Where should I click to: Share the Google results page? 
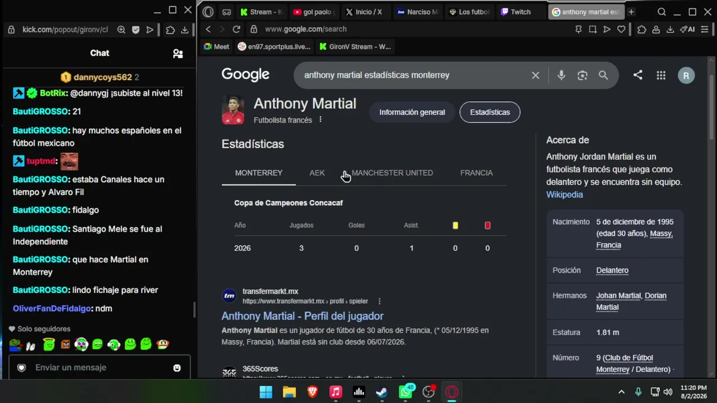coord(637,75)
